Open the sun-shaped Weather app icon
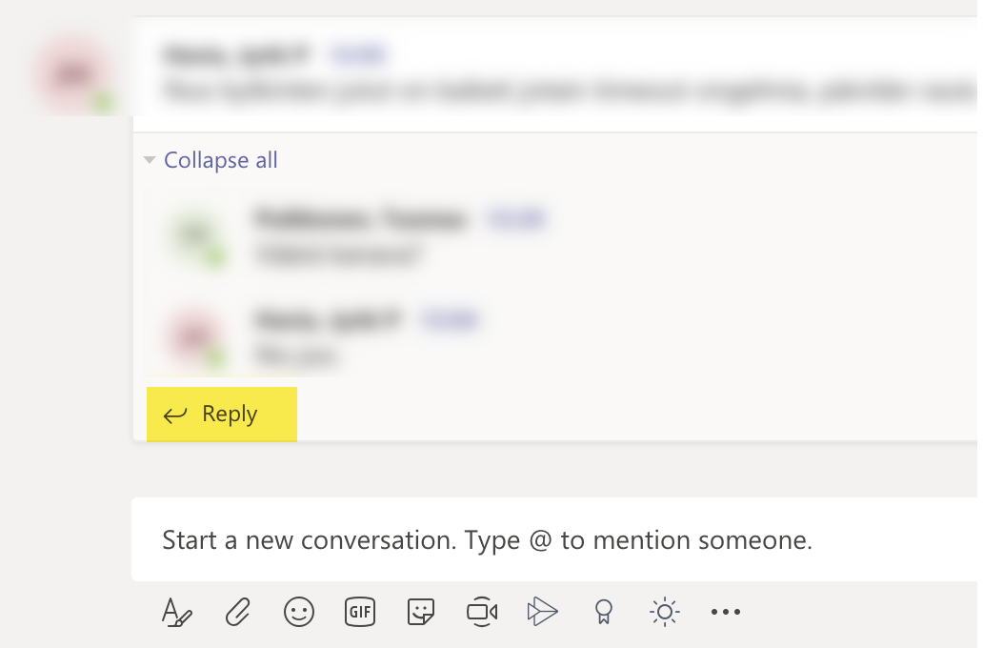Screen dimensions: 983x648 [665, 612]
